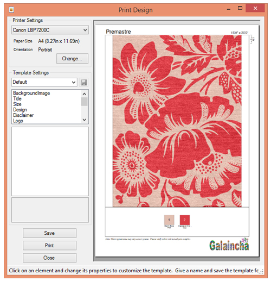
Task: Select Logo element in the list
Action: click(18, 121)
